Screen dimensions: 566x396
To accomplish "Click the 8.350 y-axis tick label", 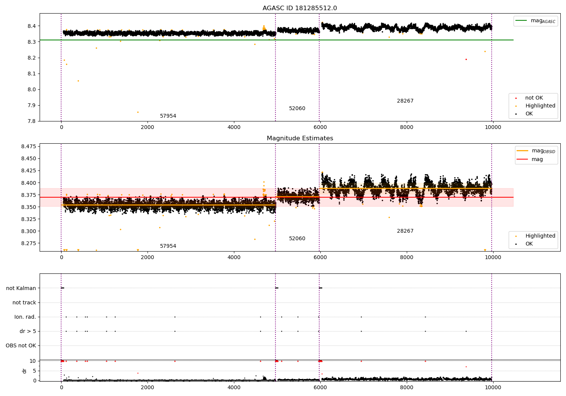I will [x=29, y=207].
